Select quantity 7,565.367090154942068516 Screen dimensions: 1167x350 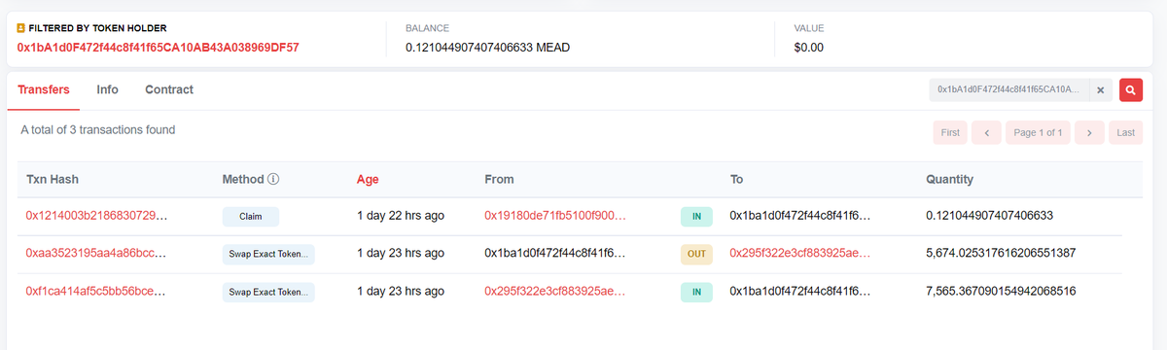(x=1001, y=291)
